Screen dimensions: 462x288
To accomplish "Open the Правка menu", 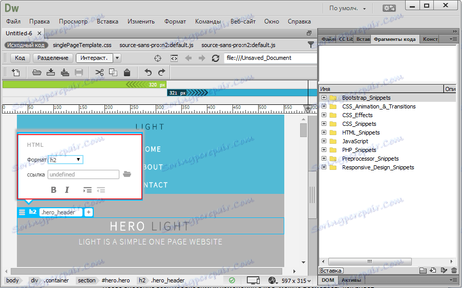I will pyautogui.click(x=39, y=21).
